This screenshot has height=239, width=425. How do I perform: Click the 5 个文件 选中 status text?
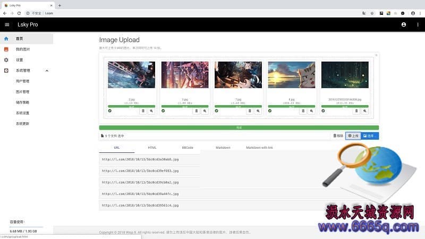(114, 136)
